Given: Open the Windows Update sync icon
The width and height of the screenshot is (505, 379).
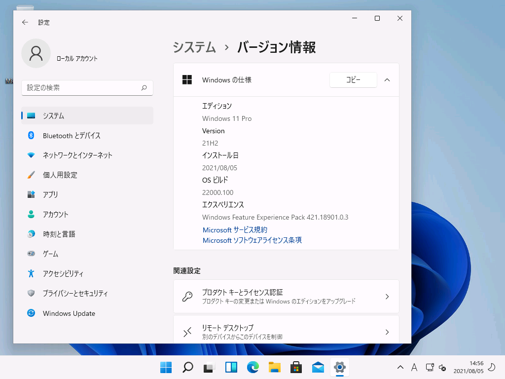Looking at the screenshot, I should coord(31,313).
